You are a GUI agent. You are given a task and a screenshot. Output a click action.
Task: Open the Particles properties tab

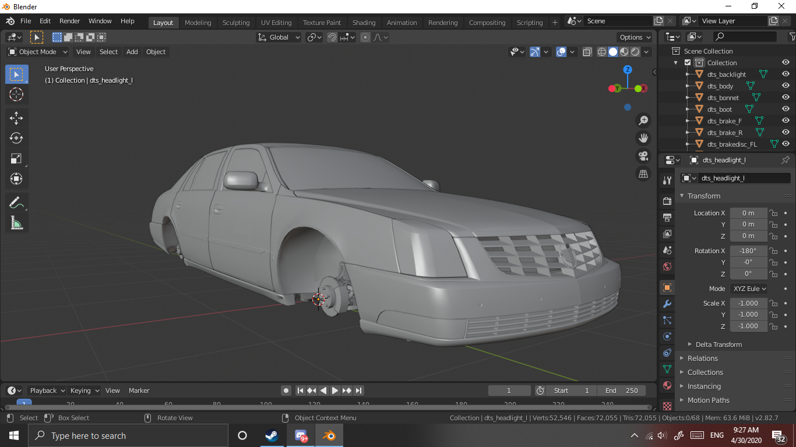tap(667, 320)
